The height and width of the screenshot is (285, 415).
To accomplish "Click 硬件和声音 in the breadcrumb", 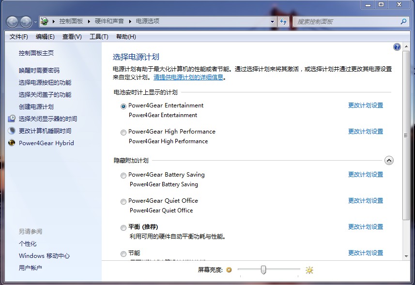I will pyautogui.click(x=109, y=21).
